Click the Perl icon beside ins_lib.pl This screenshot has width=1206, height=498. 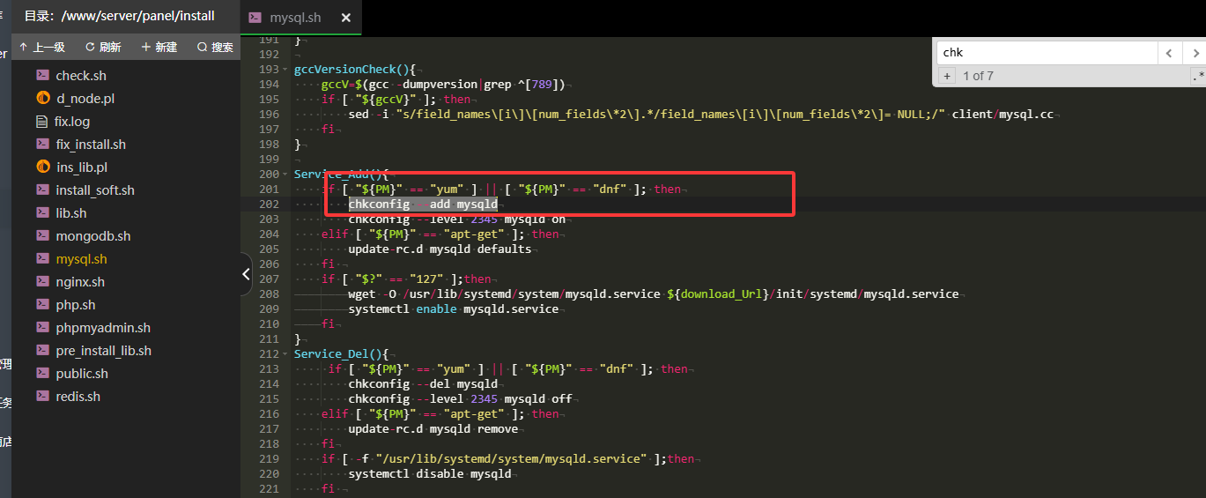coord(43,167)
